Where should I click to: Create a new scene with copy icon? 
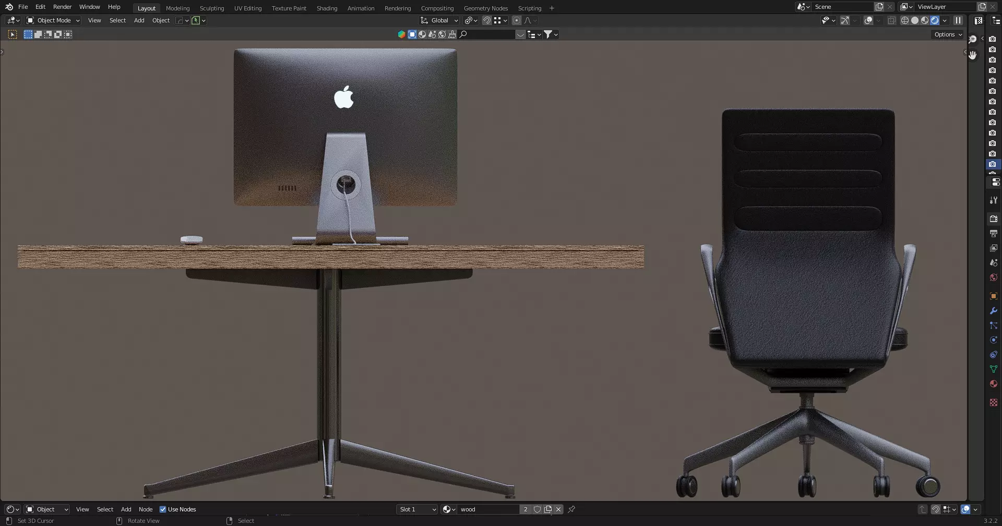879,7
